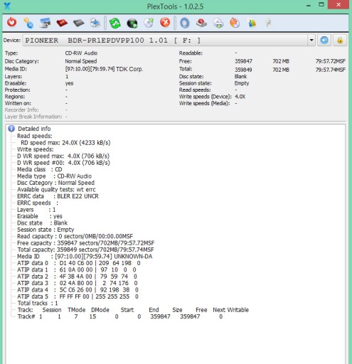The height and width of the screenshot is (364, 352).
Task: Click the blue info icon beside Detailed info
Action: [x=11, y=129]
